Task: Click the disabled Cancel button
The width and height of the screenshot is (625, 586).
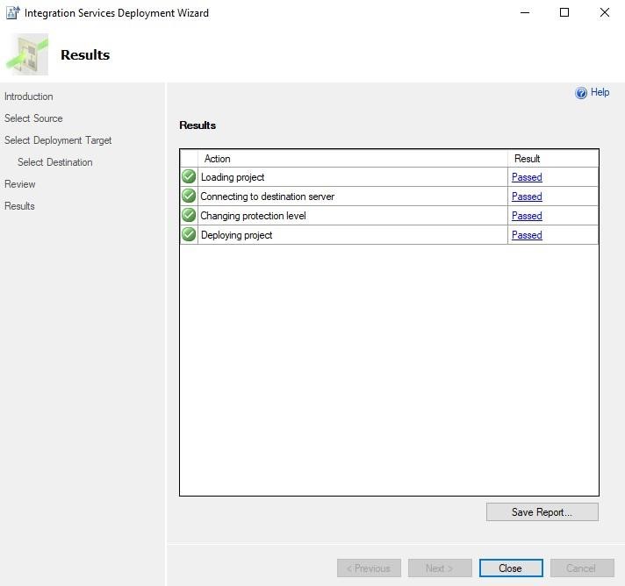Action: (x=582, y=568)
